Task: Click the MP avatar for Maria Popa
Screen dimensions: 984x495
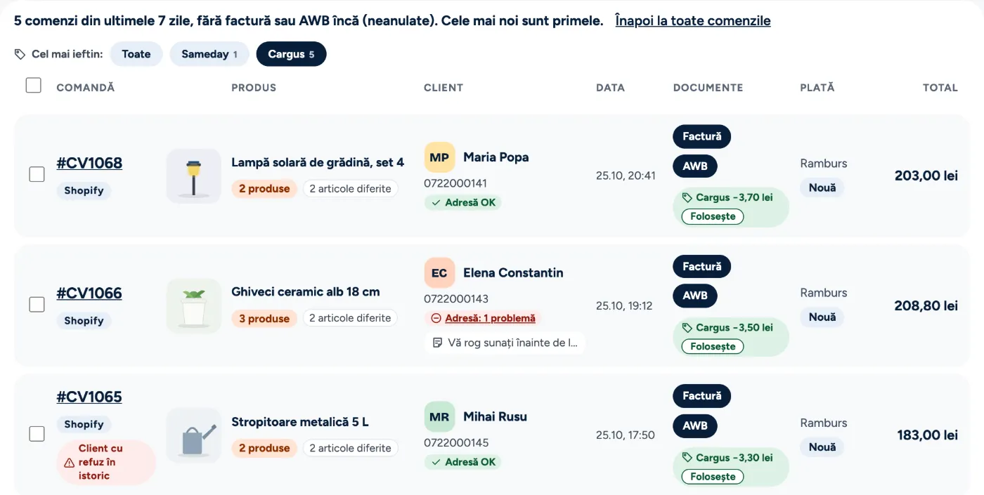Action: coord(439,157)
